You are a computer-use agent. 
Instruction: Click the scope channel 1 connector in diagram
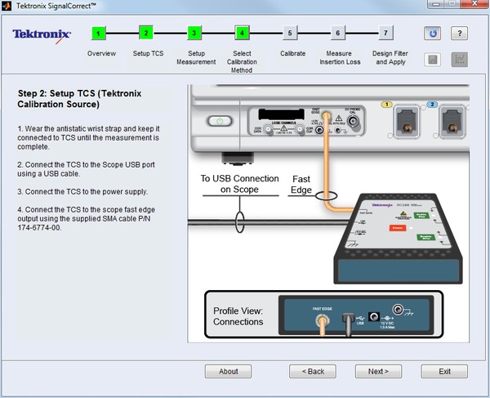(407, 123)
